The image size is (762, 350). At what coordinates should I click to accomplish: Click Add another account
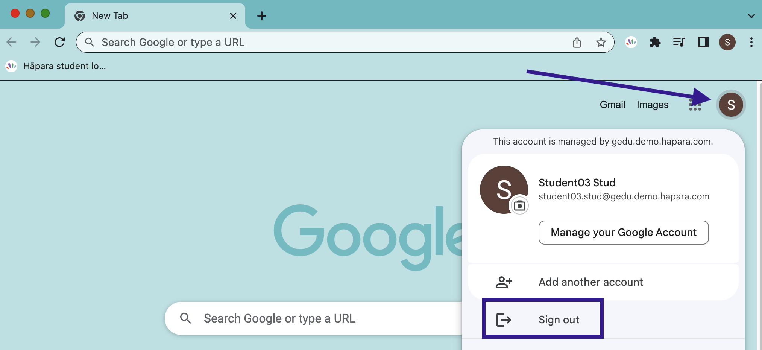coord(590,282)
